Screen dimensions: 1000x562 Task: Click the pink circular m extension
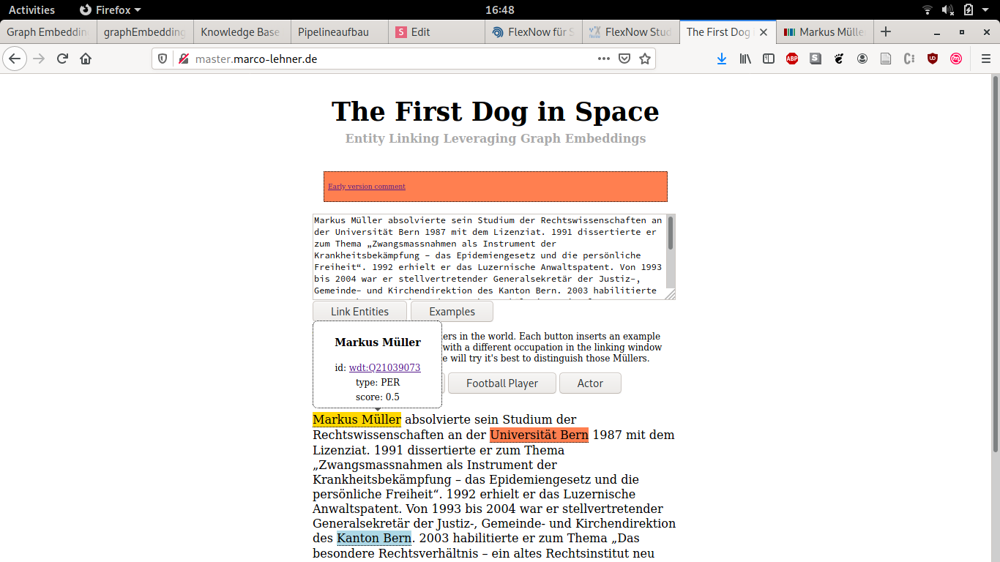(x=956, y=59)
